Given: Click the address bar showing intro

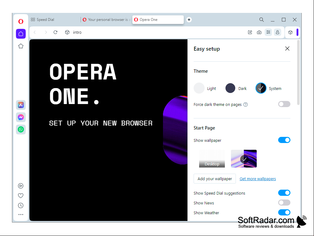Looking at the screenshot, I should [x=156, y=32].
